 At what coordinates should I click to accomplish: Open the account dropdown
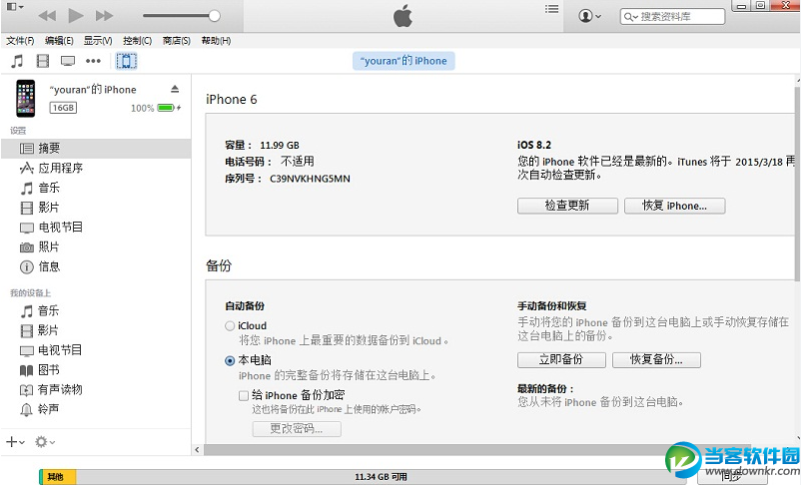[x=589, y=16]
